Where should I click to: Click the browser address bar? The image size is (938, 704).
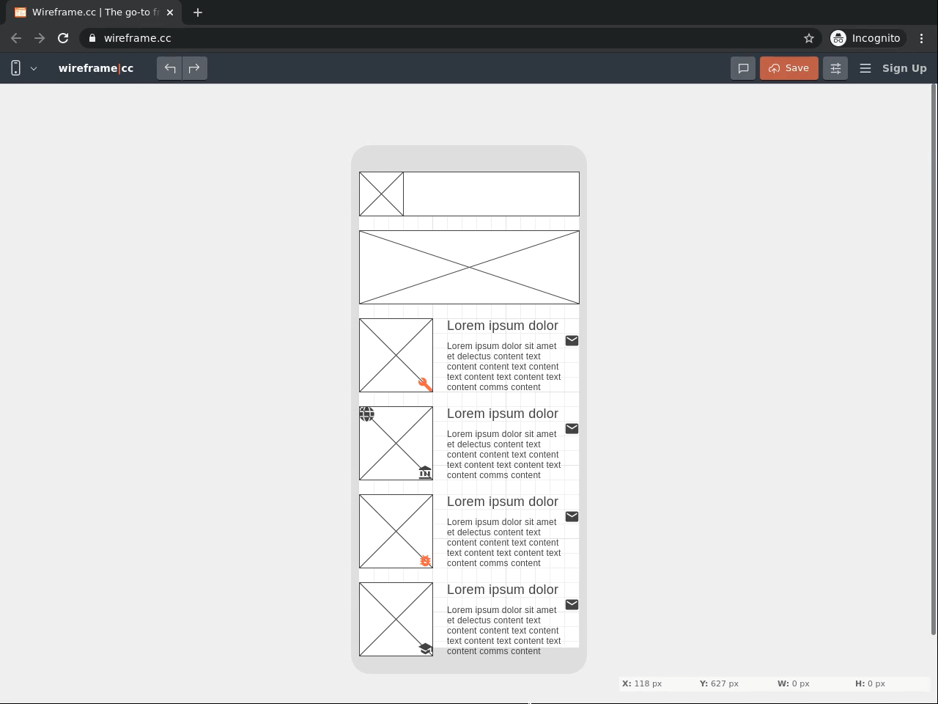point(448,38)
